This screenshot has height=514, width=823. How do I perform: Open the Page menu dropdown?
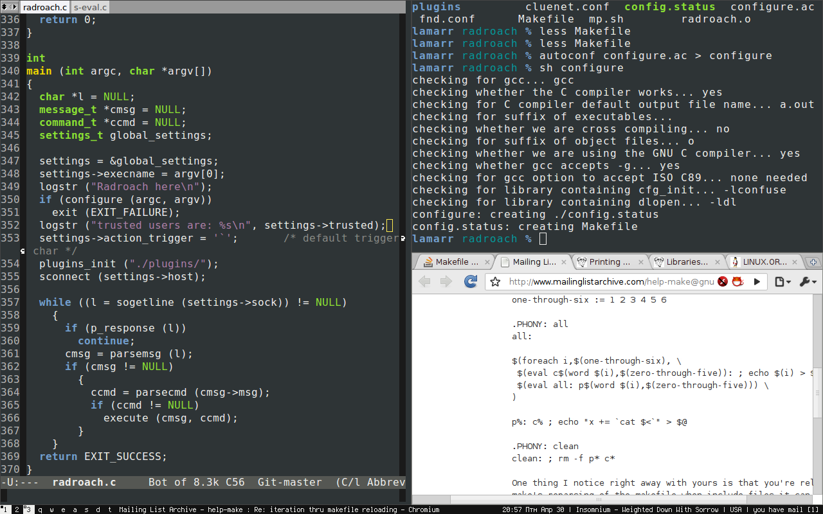(x=782, y=281)
